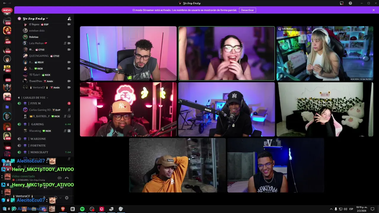The width and height of the screenshot is (379, 213).
Task: Open server with the 153 badge
Action: pos(7,97)
